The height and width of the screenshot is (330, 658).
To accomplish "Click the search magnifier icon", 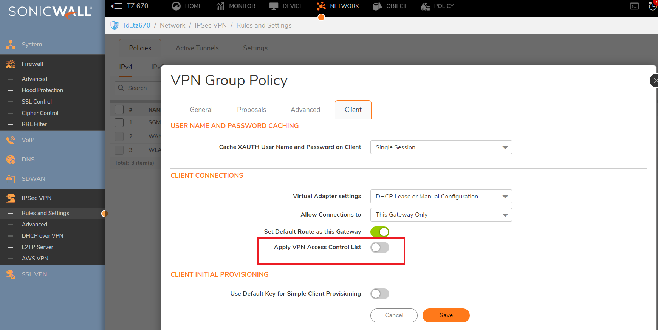I will (x=121, y=88).
